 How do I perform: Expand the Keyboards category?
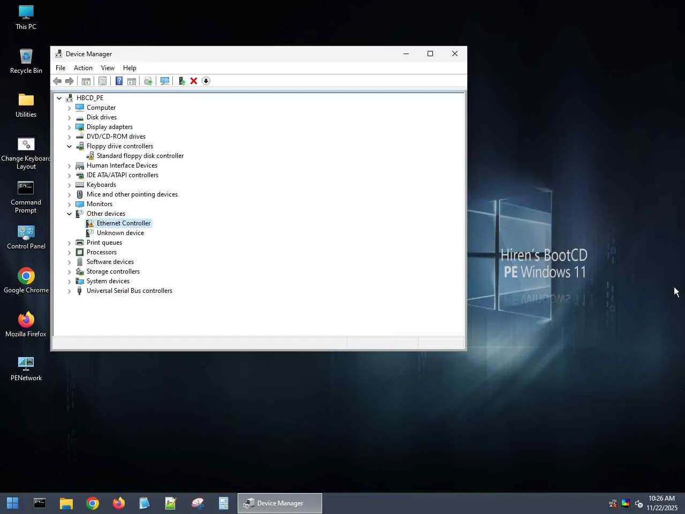pos(69,185)
